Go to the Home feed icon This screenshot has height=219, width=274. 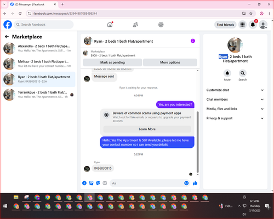click(x=110, y=25)
